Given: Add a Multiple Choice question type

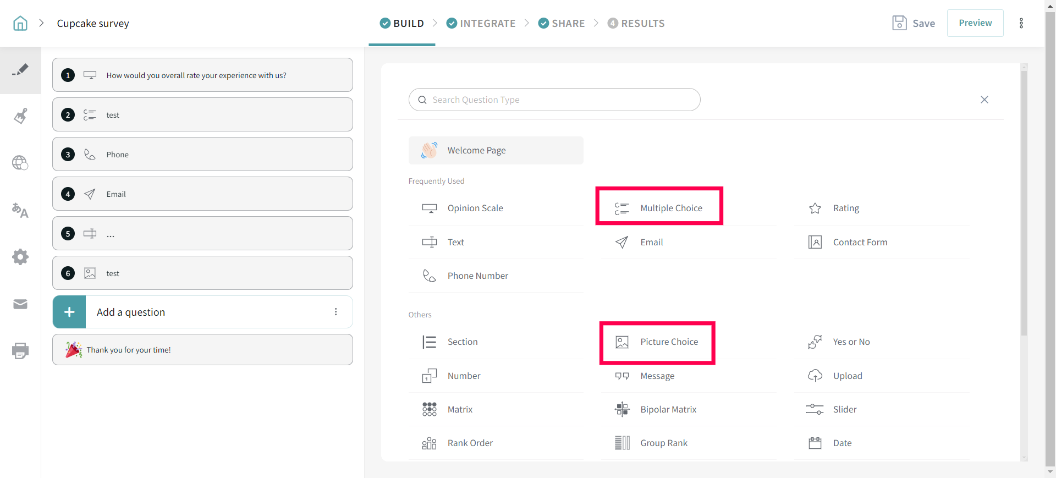Looking at the screenshot, I should click(x=670, y=208).
